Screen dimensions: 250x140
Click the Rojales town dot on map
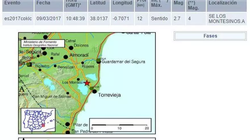point(83,63)
